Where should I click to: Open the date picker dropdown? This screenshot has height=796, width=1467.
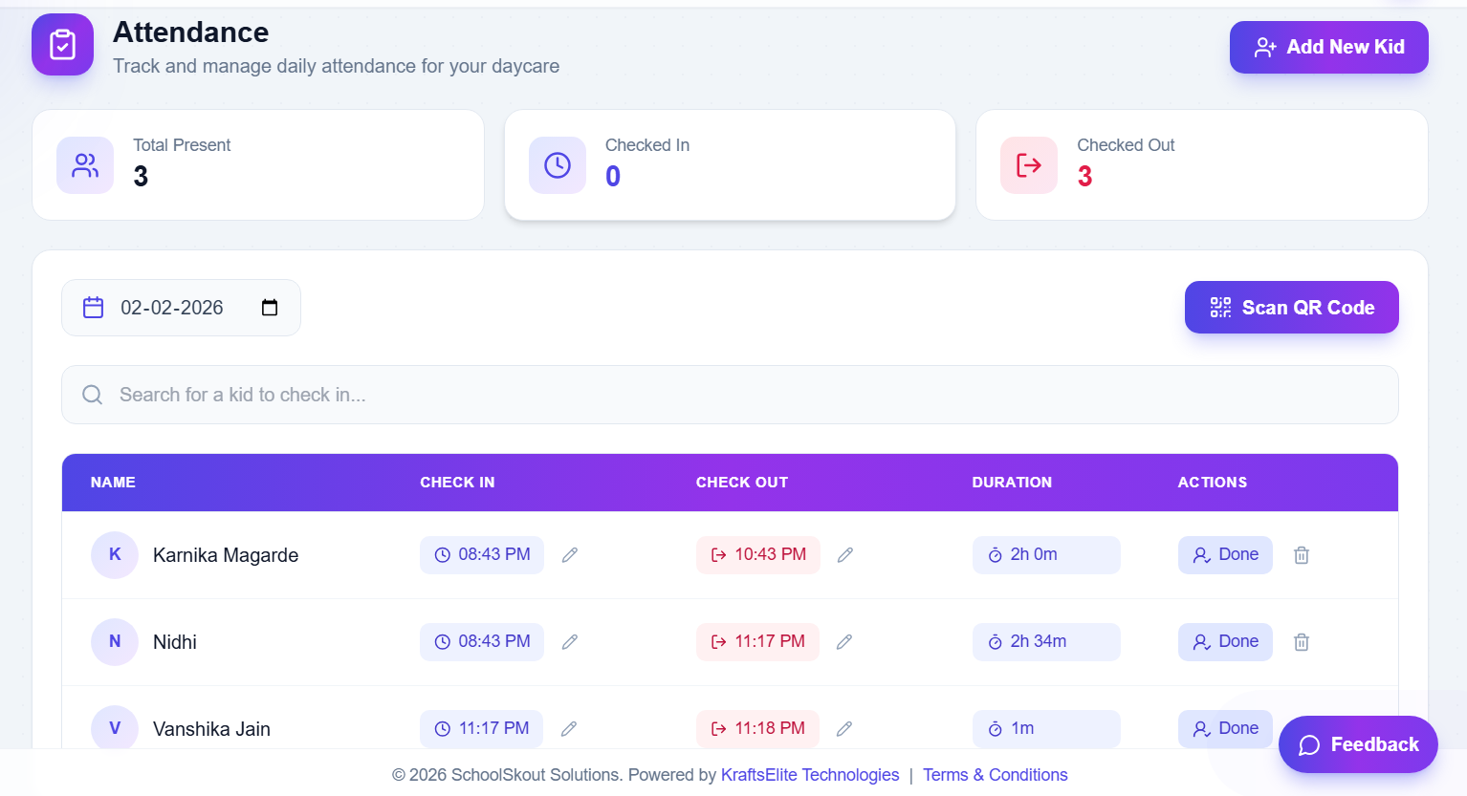(269, 307)
